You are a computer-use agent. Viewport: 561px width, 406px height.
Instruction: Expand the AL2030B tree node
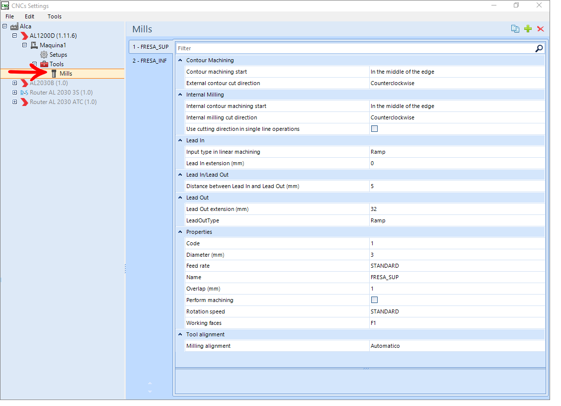tap(15, 83)
